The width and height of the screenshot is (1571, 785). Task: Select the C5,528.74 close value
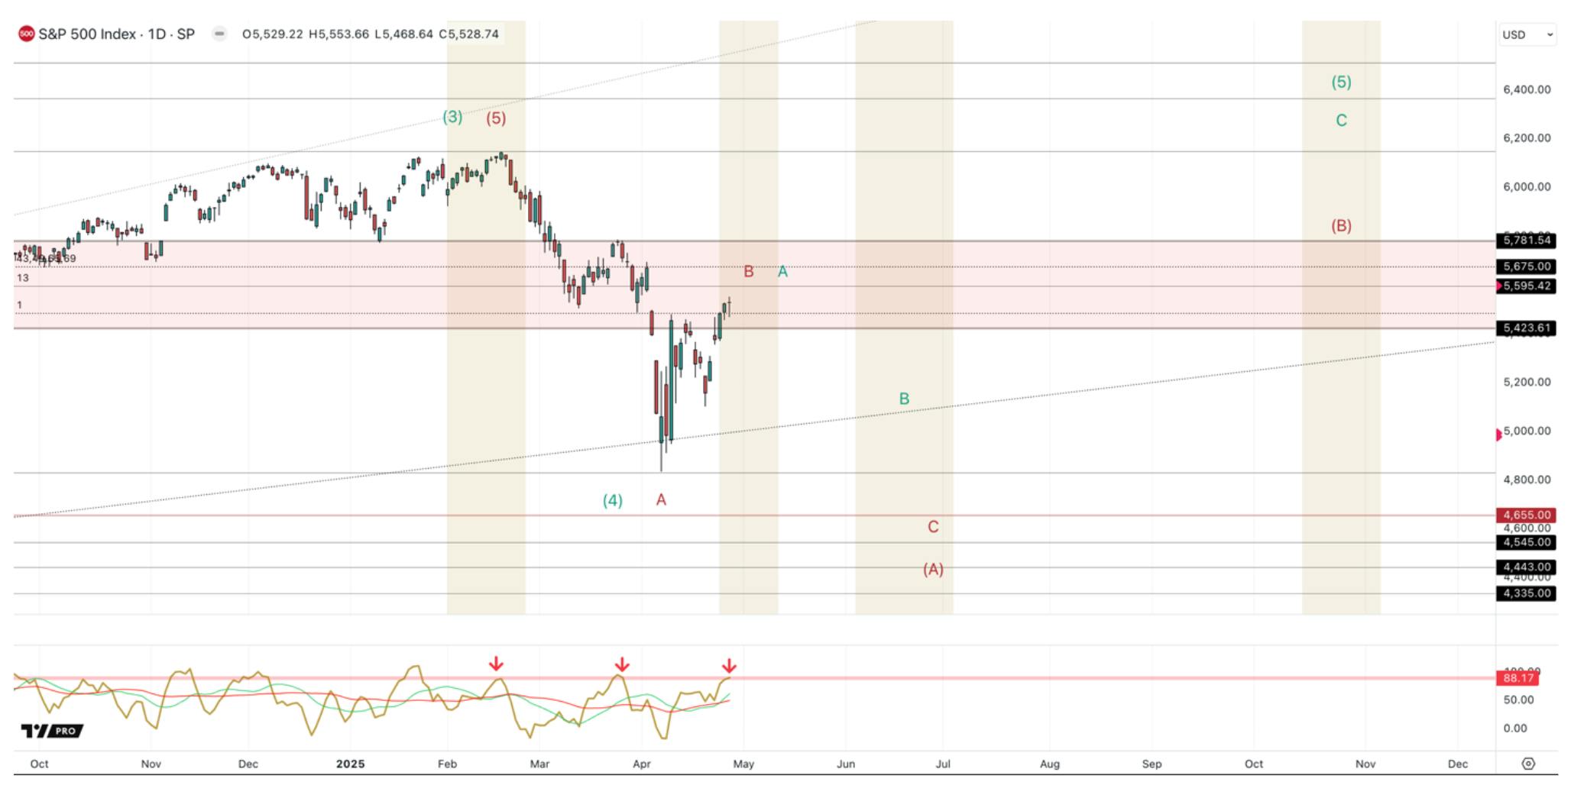pos(468,34)
